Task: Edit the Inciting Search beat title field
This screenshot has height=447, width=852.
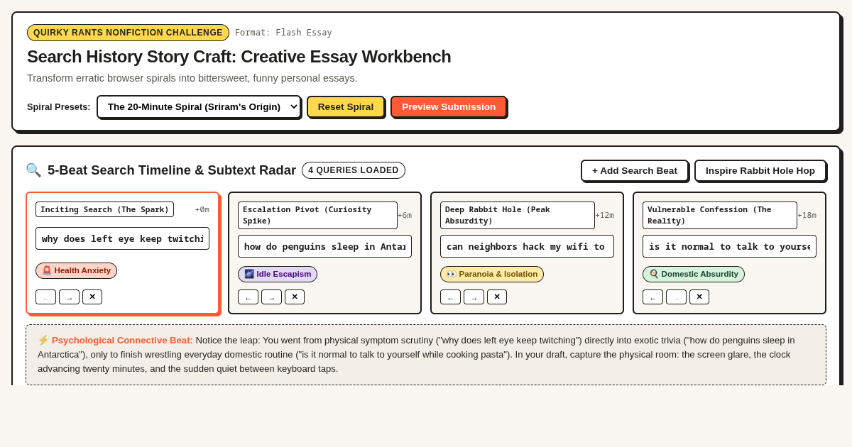Action: pyautogui.click(x=104, y=209)
